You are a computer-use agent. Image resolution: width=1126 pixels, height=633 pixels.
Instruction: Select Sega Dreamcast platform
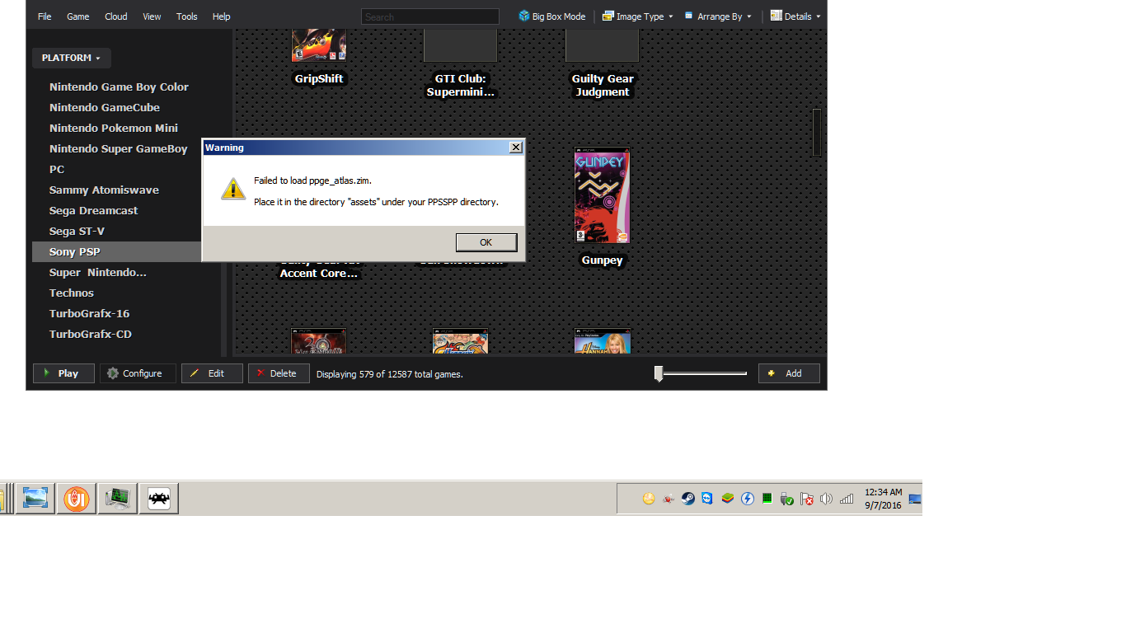point(93,210)
